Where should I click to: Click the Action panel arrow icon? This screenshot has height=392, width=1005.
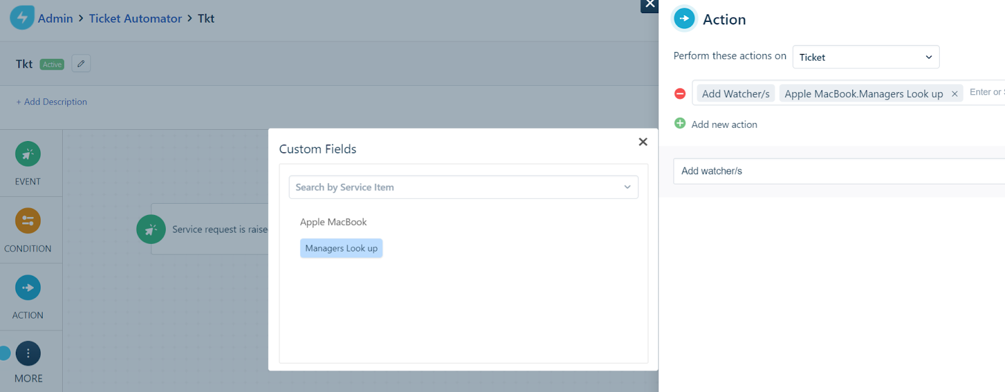point(684,19)
